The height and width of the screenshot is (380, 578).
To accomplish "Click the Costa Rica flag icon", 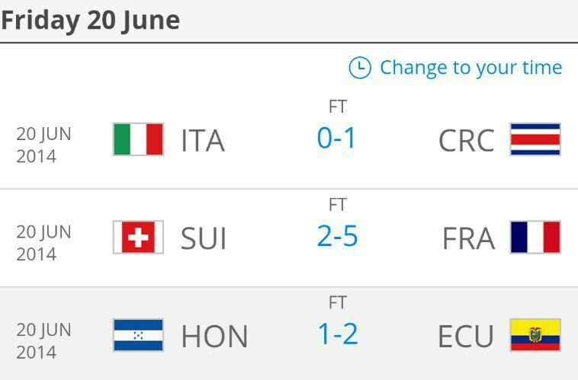I will [x=535, y=139].
